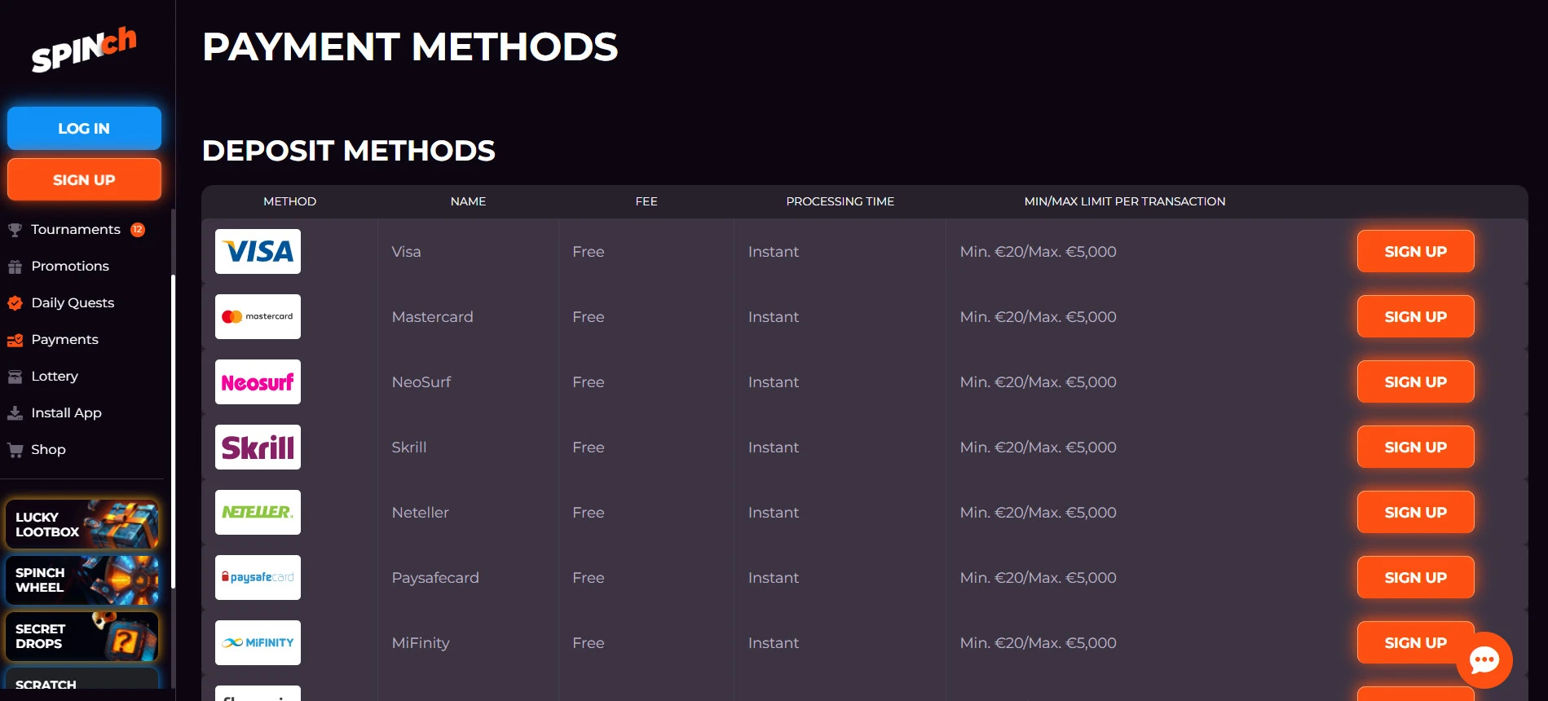Click the Free fee in Visa row
Screen dimensions: 1548x701
click(x=588, y=252)
